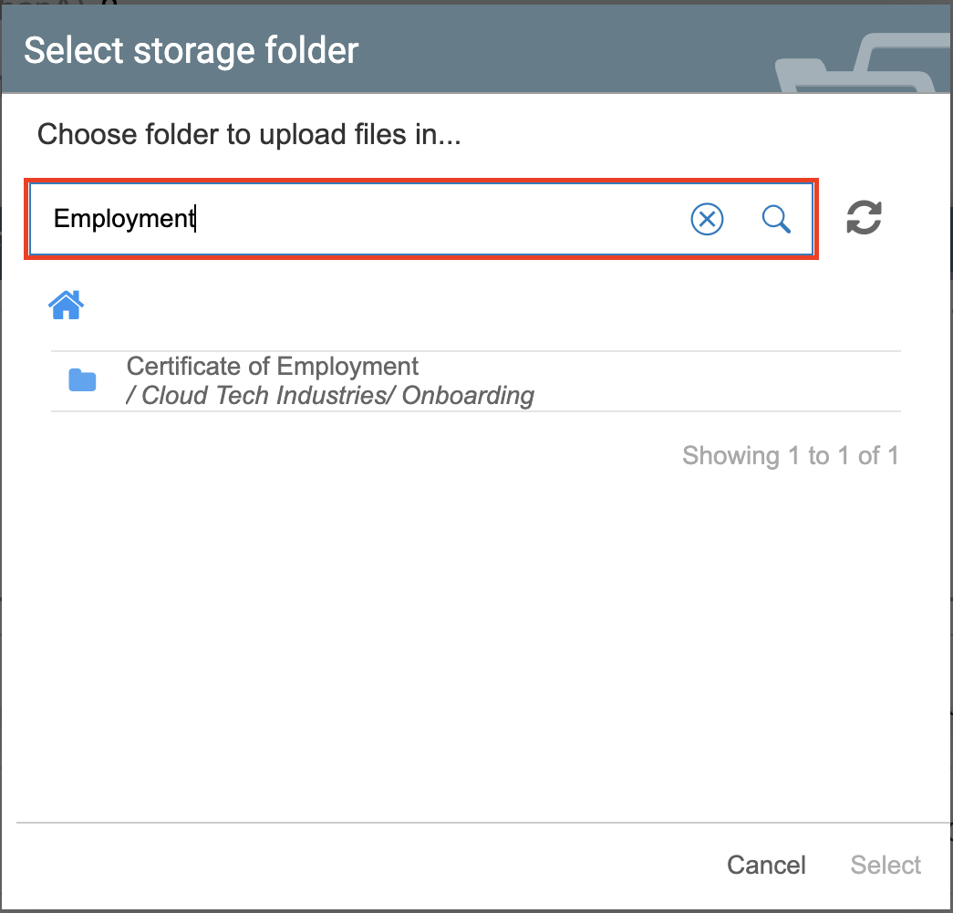Click the typed word Employment in search box
Viewport: 953px width, 913px height.
pyautogui.click(x=124, y=219)
